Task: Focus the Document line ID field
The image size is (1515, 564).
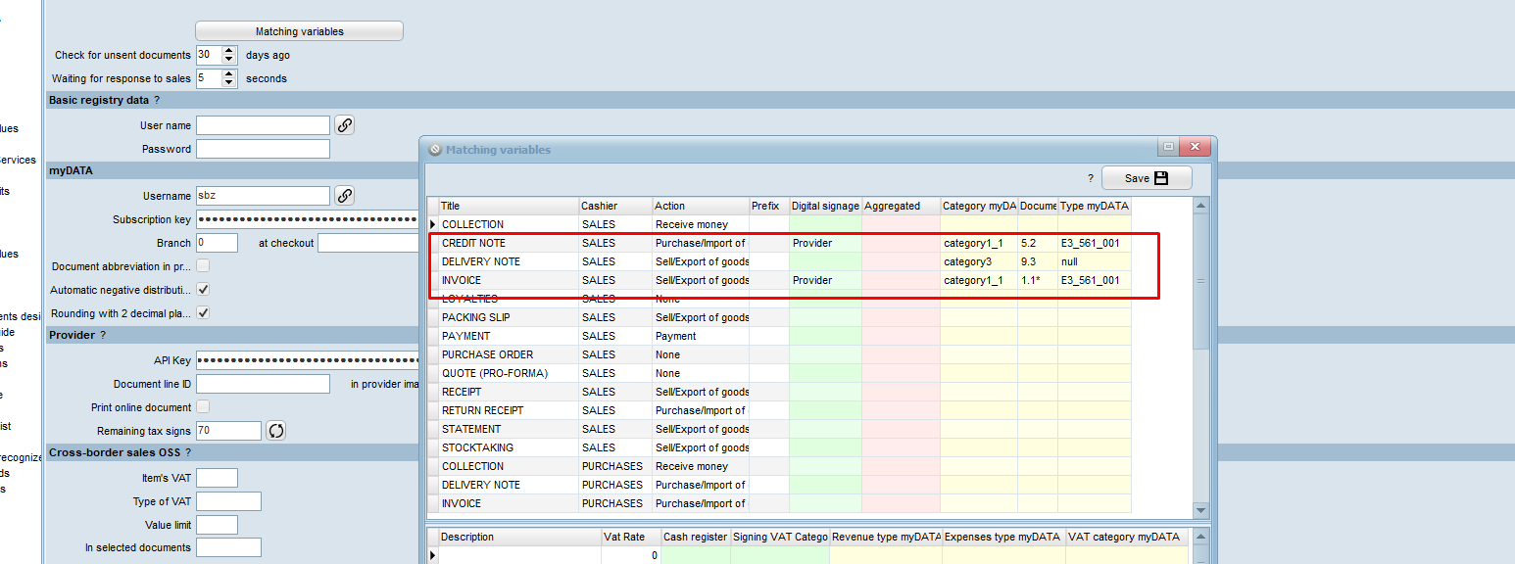Action: point(263,384)
